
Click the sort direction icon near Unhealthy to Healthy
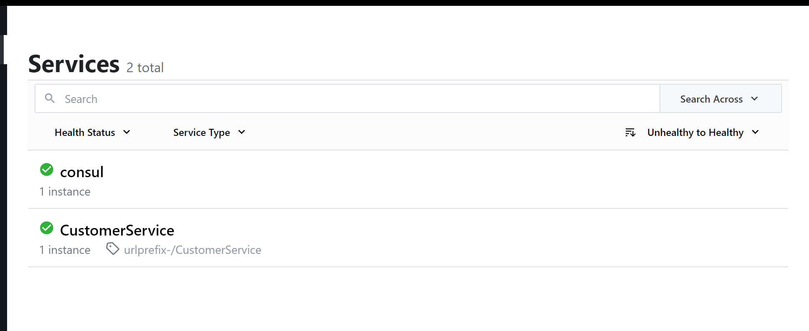[630, 132]
